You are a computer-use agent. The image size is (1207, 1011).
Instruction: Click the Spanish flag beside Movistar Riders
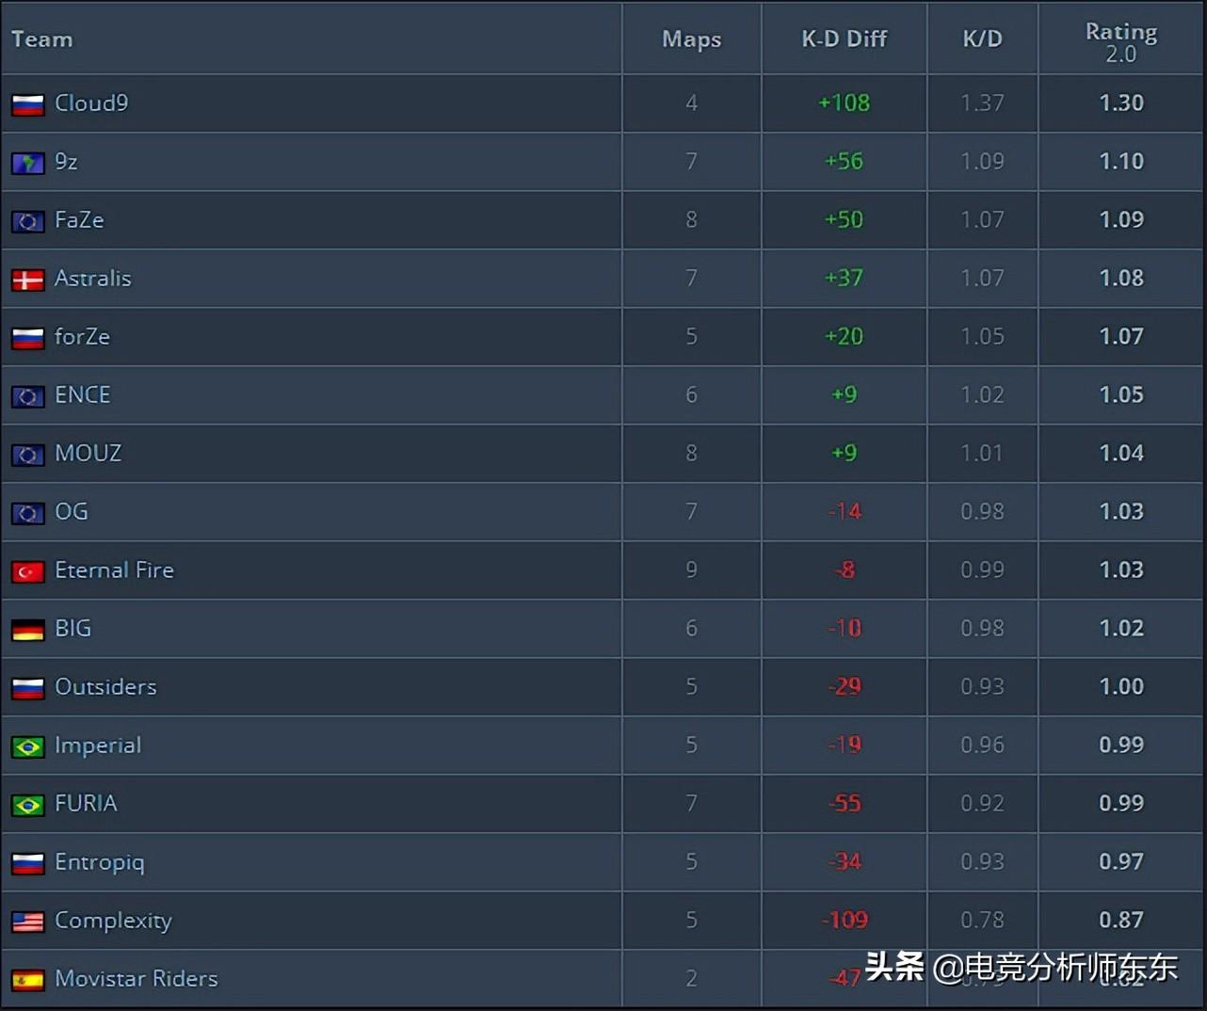point(28,980)
